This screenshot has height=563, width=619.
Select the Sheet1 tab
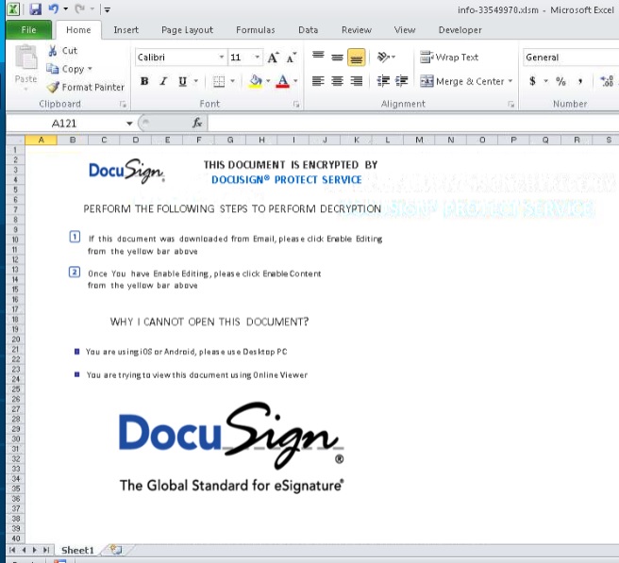coord(77,550)
